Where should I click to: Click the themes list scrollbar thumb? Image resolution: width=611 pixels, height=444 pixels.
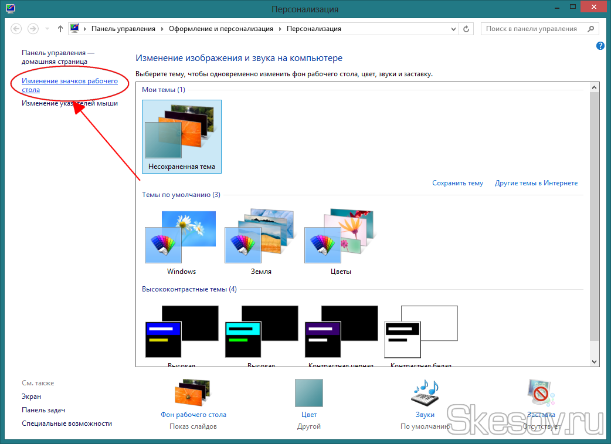click(x=594, y=216)
